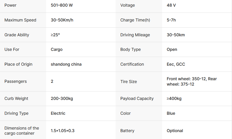232x139 pixels.
Task: Click the Maximum Speed label
Action: pos(20,20)
